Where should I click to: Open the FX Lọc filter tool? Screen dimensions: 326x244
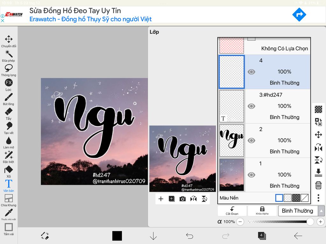[9, 85]
